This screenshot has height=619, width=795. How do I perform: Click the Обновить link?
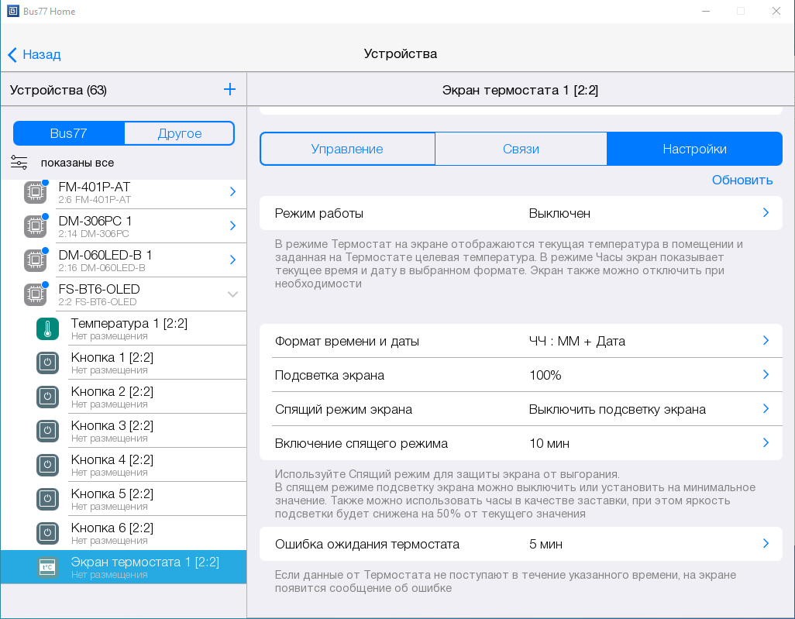(x=742, y=180)
